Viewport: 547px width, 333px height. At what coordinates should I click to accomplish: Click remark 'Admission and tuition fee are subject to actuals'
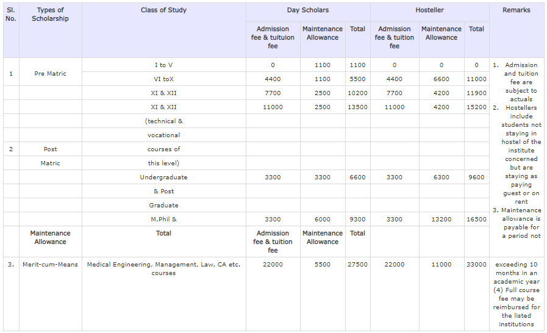pyautogui.click(x=517, y=82)
